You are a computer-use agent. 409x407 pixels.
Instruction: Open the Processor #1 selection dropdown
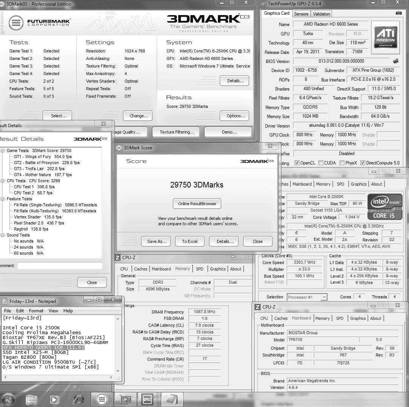324,297
